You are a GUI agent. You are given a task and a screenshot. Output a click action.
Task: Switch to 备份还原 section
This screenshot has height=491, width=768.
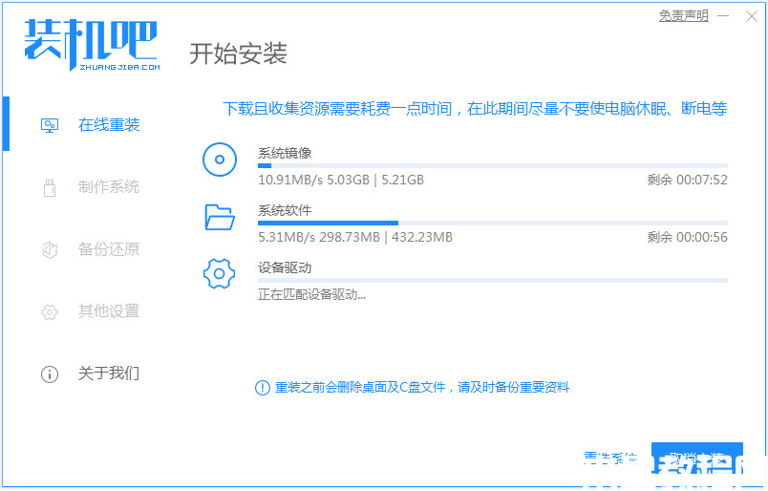click(109, 249)
